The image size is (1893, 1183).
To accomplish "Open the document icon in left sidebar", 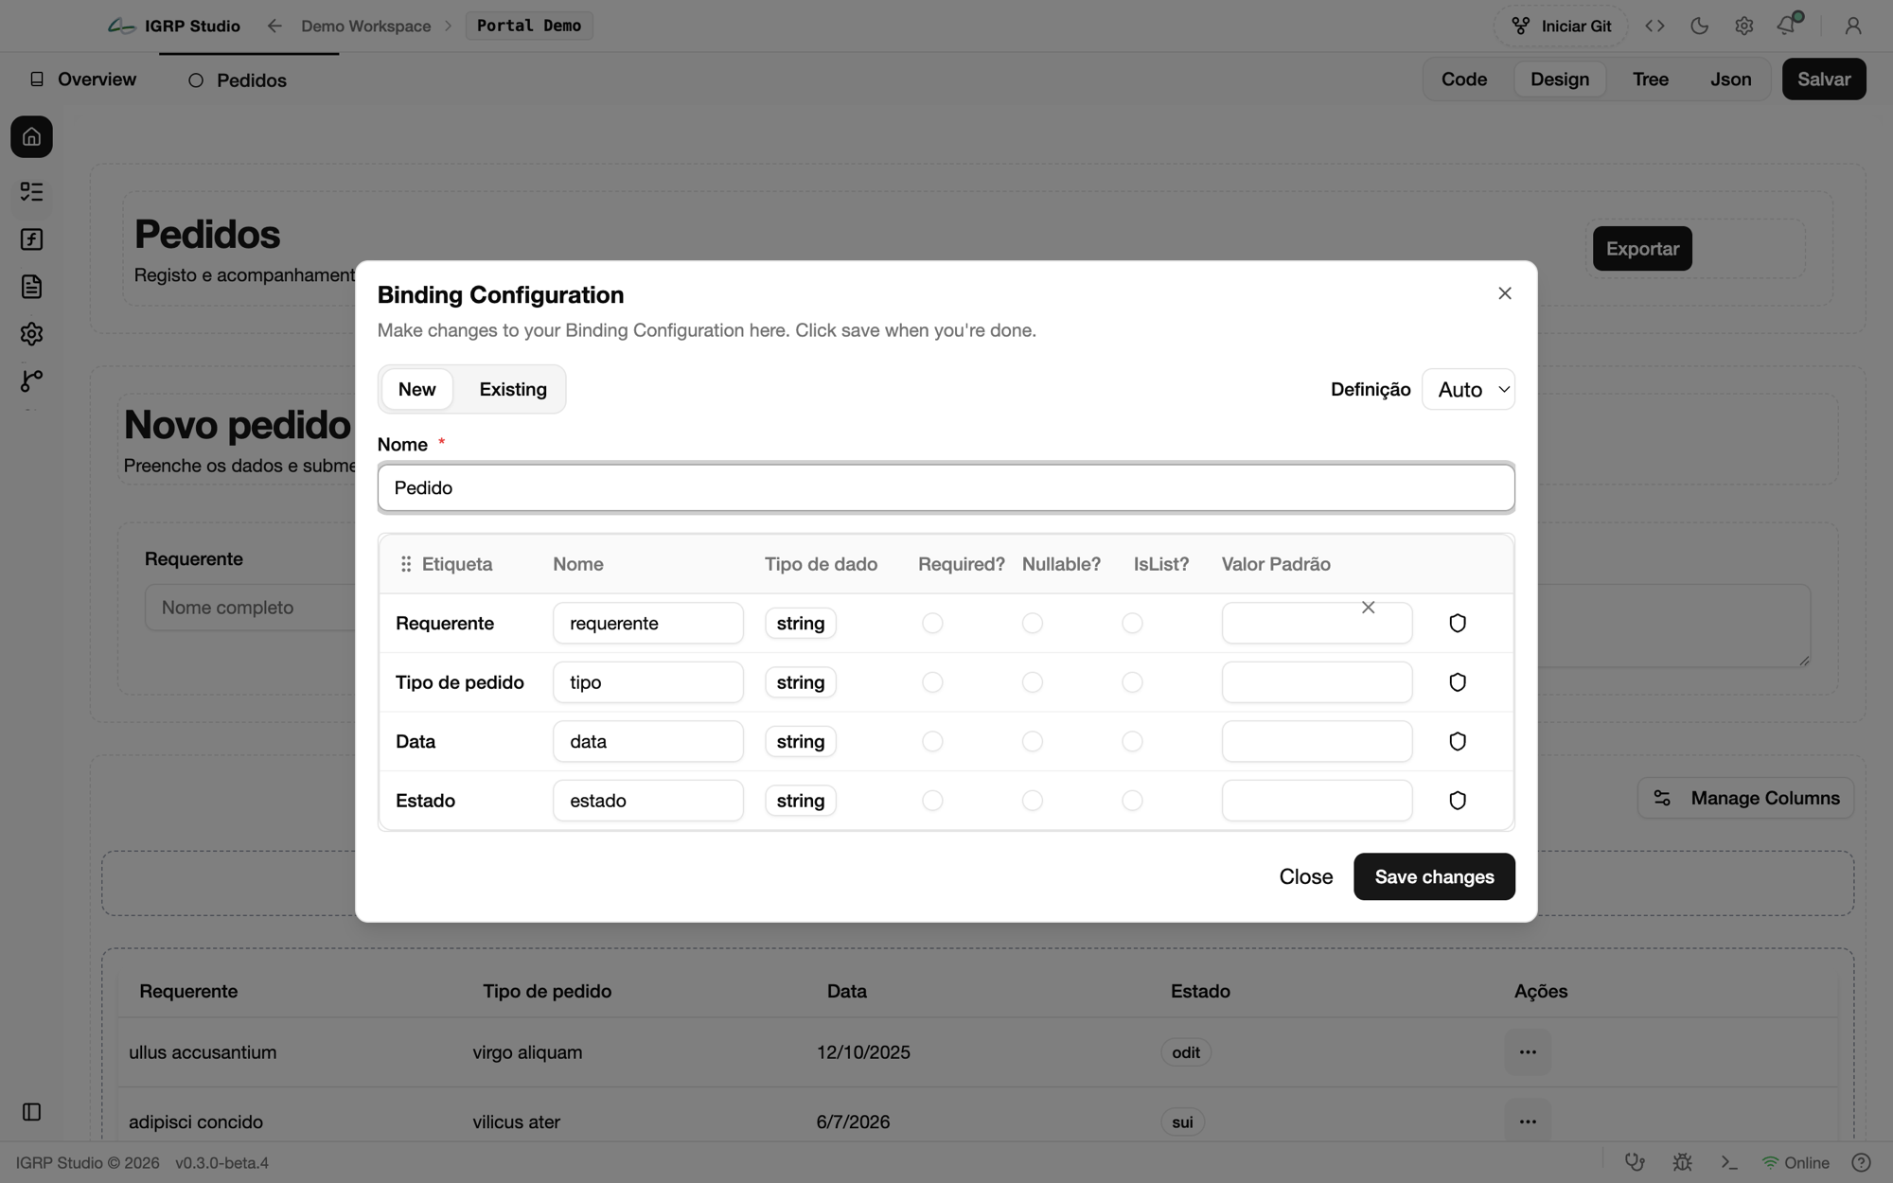I will (31, 287).
